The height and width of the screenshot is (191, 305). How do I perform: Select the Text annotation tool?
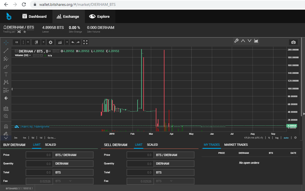coord(6,74)
